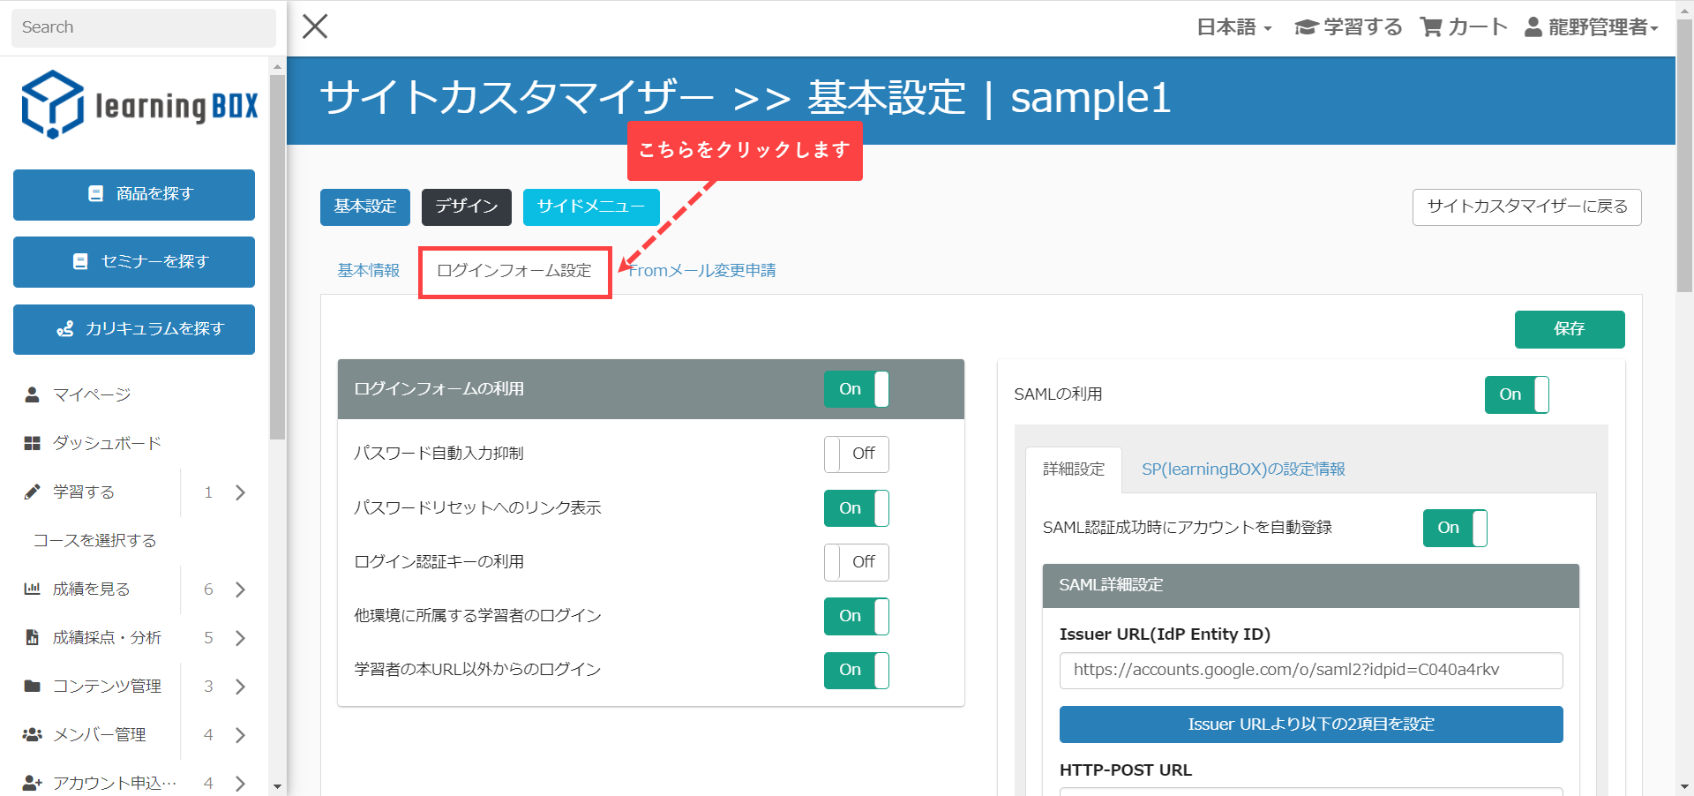Open ダッシュボード grid icon in sidebar
The image size is (1694, 796).
tap(33, 443)
